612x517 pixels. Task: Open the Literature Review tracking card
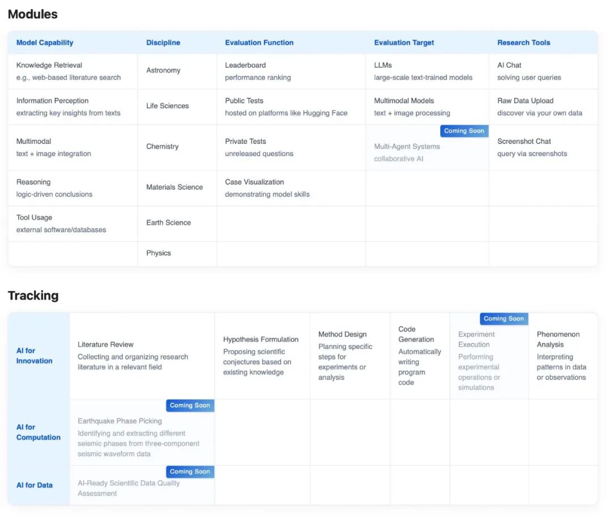click(x=142, y=356)
